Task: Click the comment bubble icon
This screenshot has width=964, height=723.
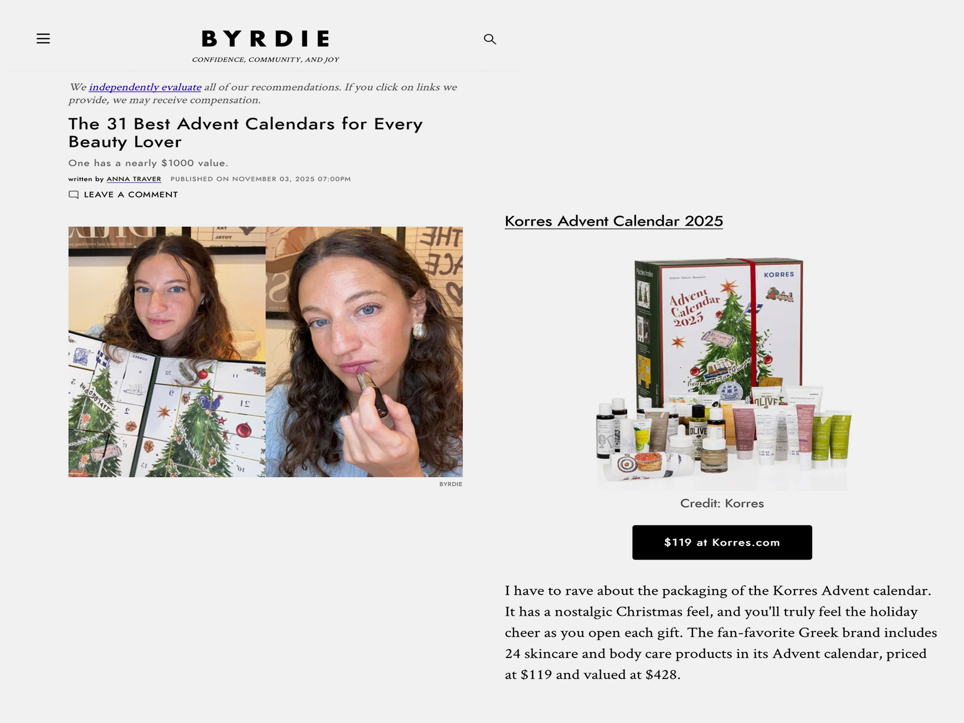Action: pyautogui.click(x=73, y=195)
